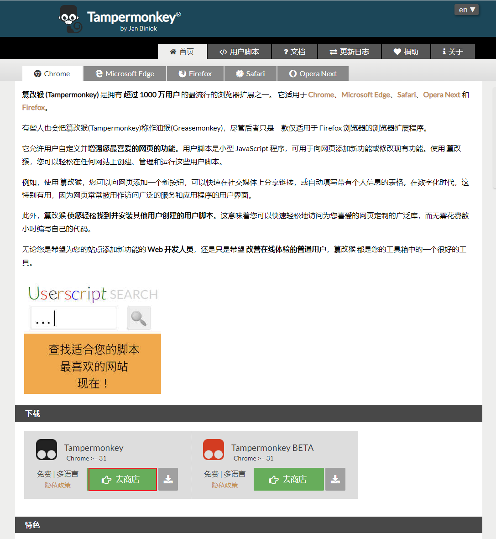
Task: Open 隐私政策 link under Tampermonkey BETA
Action: click(225, 485)
